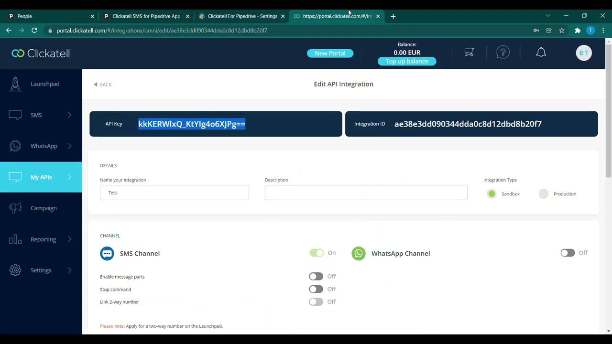Click the 0.00 EUR balance text
Image resolution: width=612 pixels, height=344 pixels.
tap(407, 53)
